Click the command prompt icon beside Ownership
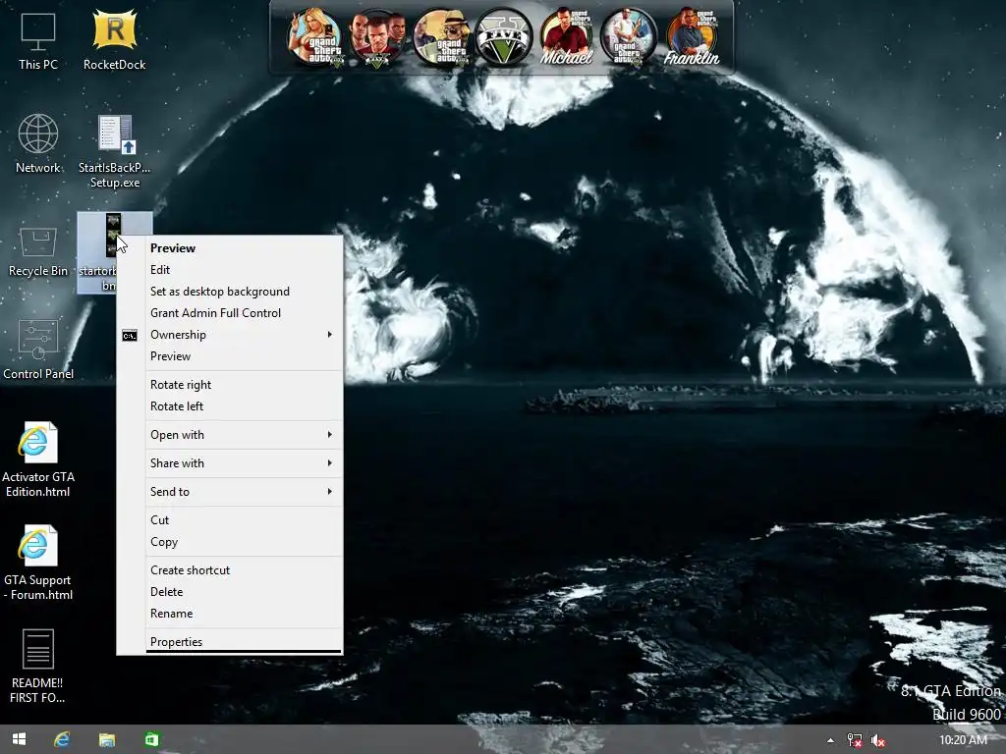 click(x=130, y=336)
